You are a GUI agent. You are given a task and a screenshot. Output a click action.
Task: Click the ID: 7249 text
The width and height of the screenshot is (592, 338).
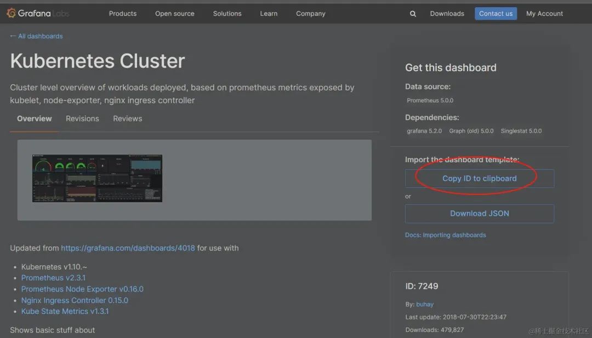pyautogui.click(x=422, y=286)
